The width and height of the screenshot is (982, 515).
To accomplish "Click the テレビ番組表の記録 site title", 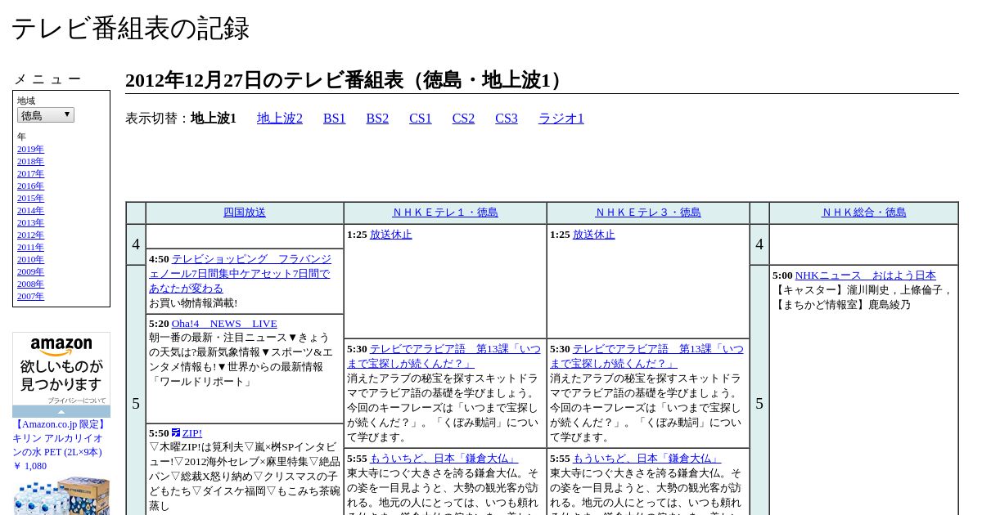I will click(130, 29).
